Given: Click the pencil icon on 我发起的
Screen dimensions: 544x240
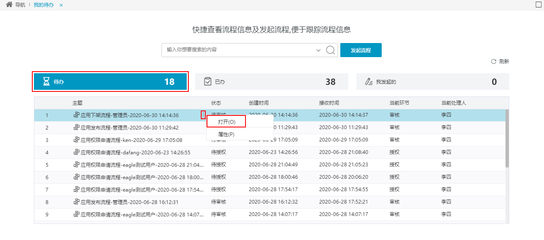Looking at the screenshot, I should [x=369, y=82].
